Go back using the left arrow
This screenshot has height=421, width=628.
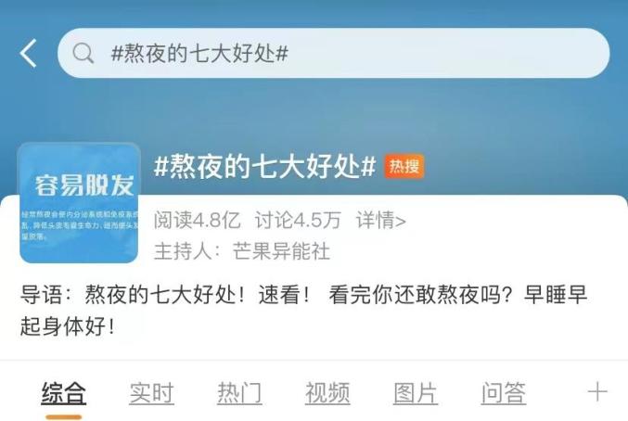[x=29, y=53]
